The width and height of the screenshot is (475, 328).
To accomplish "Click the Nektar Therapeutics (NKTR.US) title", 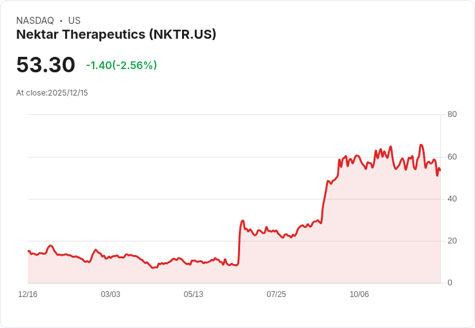I will (x=116, y=35).
